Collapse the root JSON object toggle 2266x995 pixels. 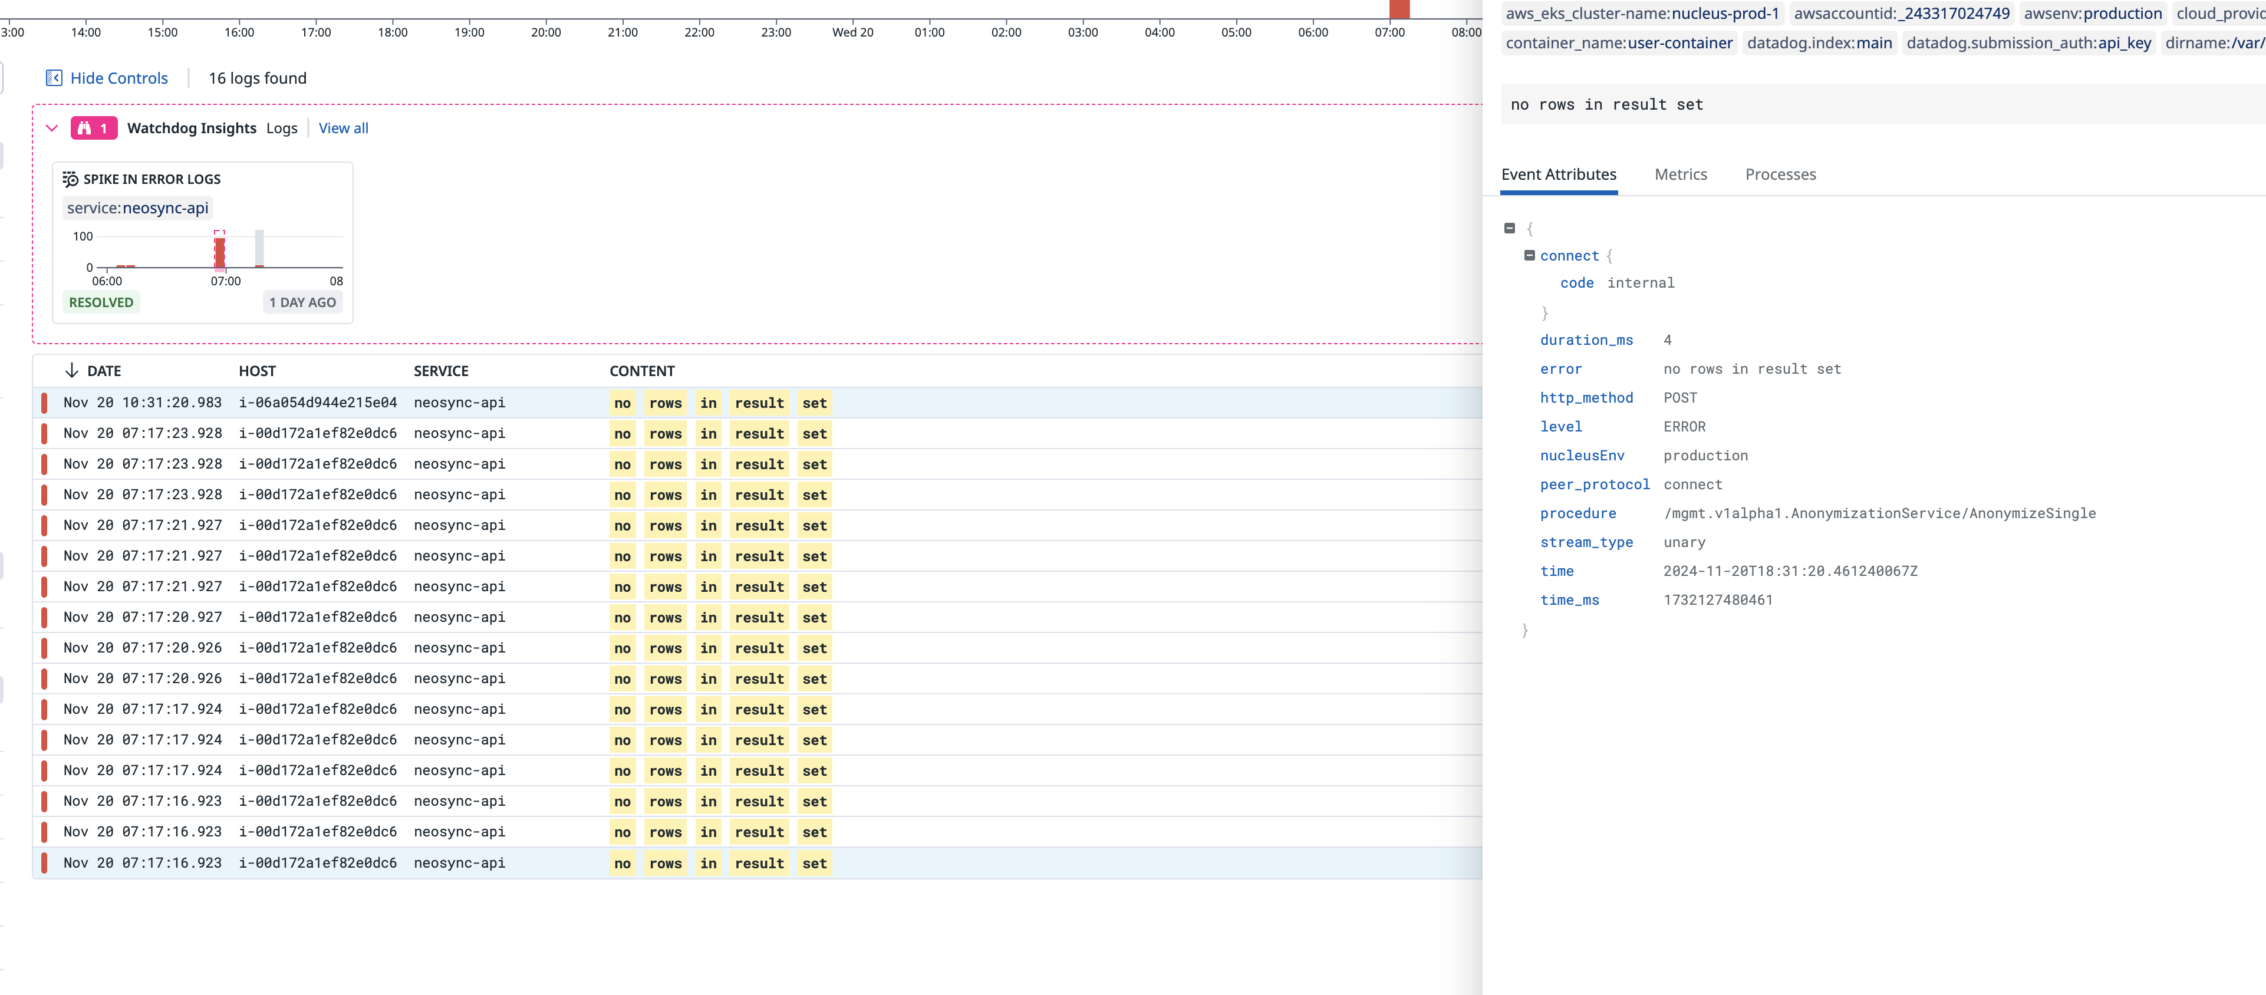pyautogui.click(x=1510, y=229)
